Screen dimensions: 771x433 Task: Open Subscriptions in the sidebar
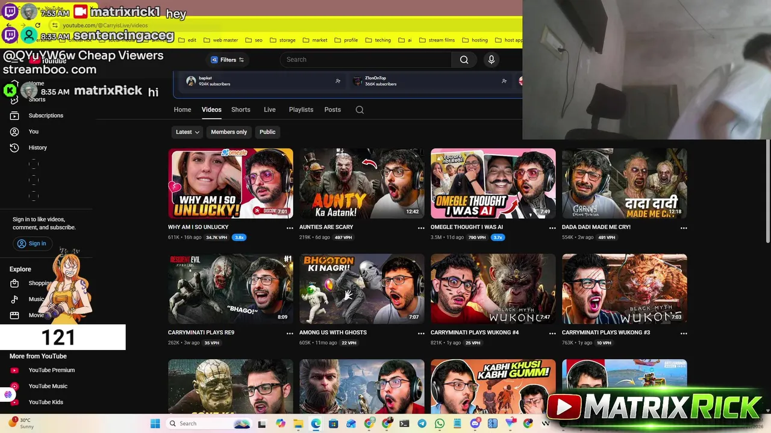pyautogui.click(x=46, y=115)
